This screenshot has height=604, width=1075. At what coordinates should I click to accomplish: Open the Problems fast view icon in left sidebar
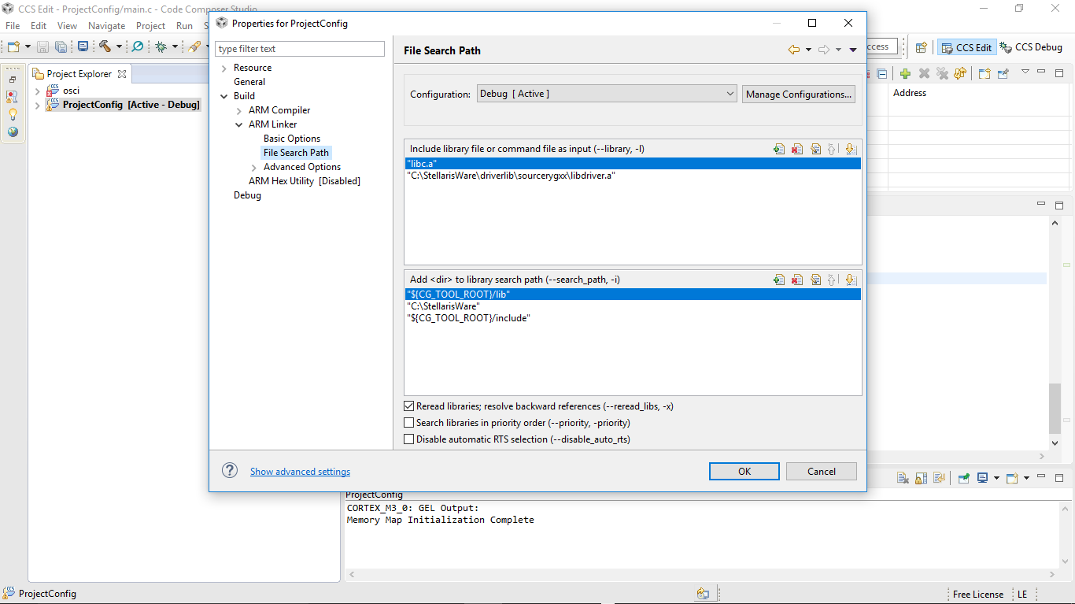(13, 97)
